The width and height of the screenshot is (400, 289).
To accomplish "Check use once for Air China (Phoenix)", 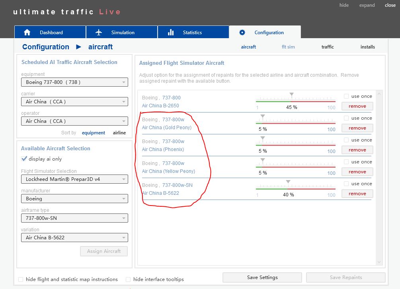I will click(x=346, y=140).
